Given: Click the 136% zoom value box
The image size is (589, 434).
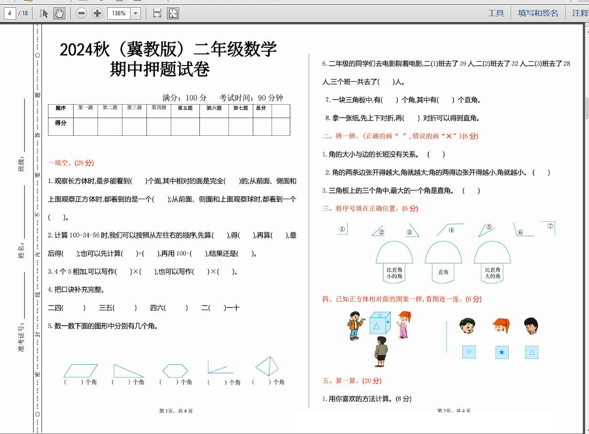Looking at the screenshot, I should 119,13.
